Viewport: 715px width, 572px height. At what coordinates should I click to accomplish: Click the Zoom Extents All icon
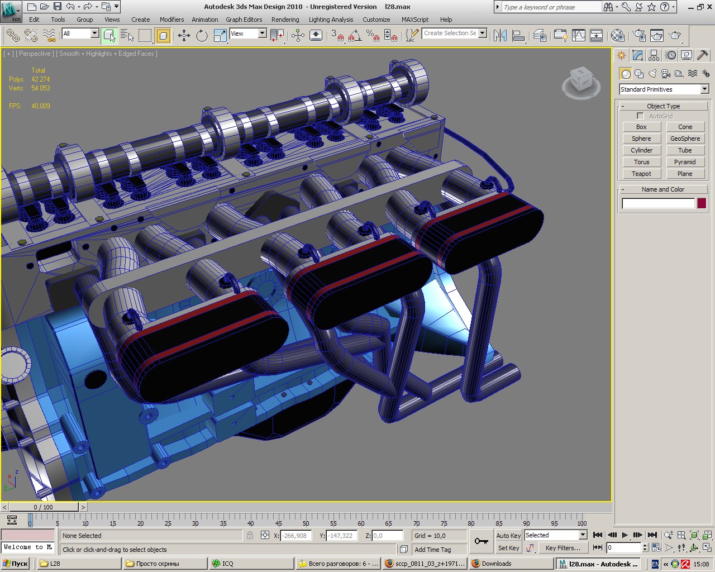pyautogui.click(x=707, y=535)
